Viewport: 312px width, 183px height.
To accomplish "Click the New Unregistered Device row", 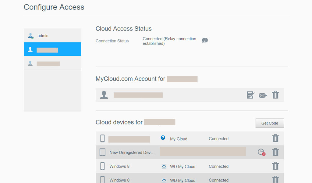I will point(132,152).
